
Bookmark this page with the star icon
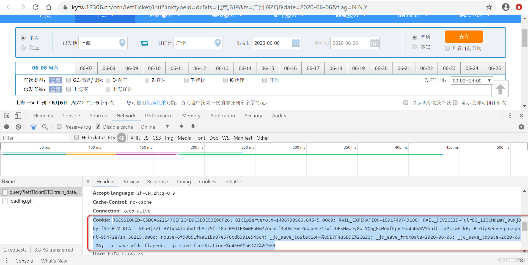click(489, 7)
